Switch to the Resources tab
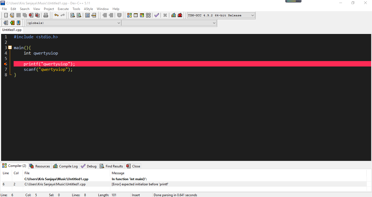This screenshot has width=372, height=197. point(40,166)
